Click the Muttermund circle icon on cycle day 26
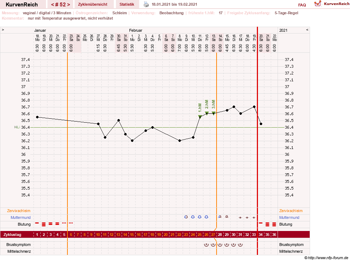The height and width of the screenshot is (262, 350). click(207, 217)
